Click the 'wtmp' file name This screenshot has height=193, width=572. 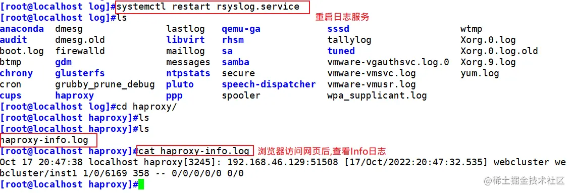pyautogui.click(x=472, y=29)
